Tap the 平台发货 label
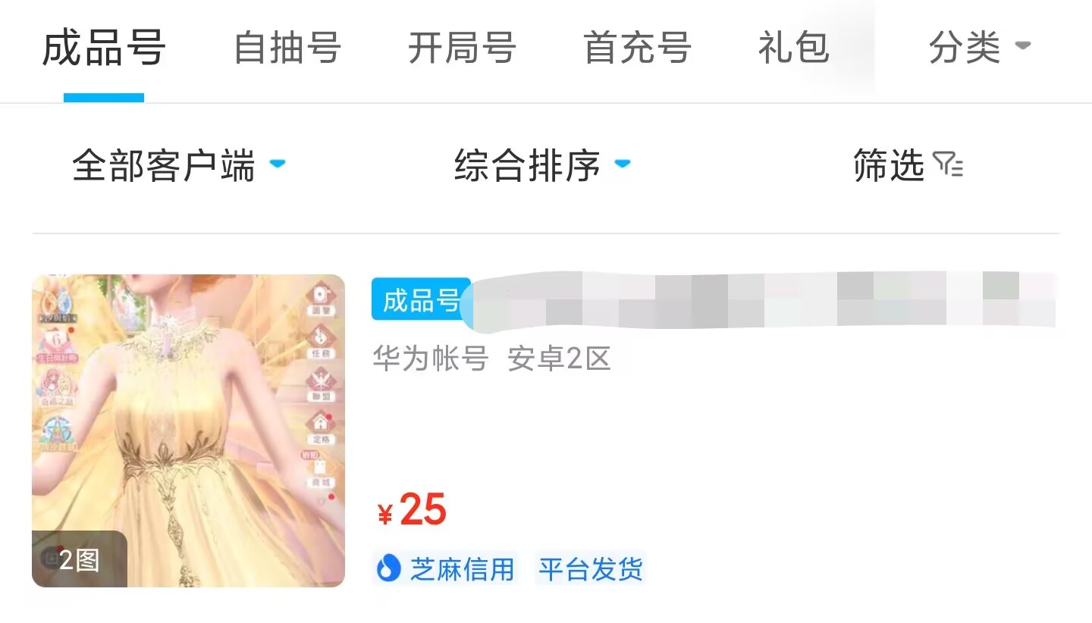 point(590,568)
